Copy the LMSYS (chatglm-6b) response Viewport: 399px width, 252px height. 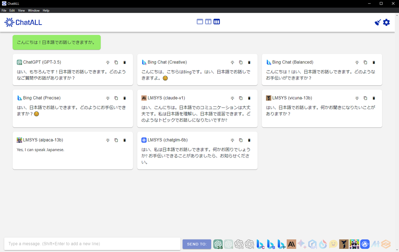(x=241, y=140)
